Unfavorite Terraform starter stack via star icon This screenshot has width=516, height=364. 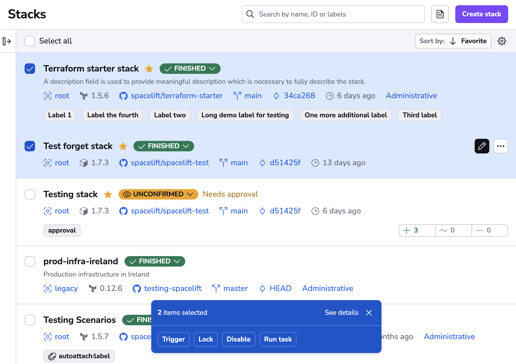(149, 69)
